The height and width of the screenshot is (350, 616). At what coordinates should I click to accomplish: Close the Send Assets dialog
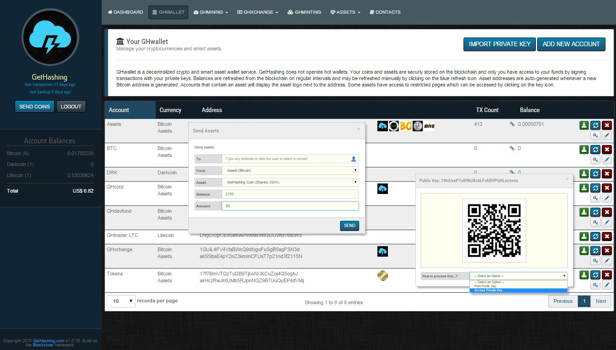[359, 129]
